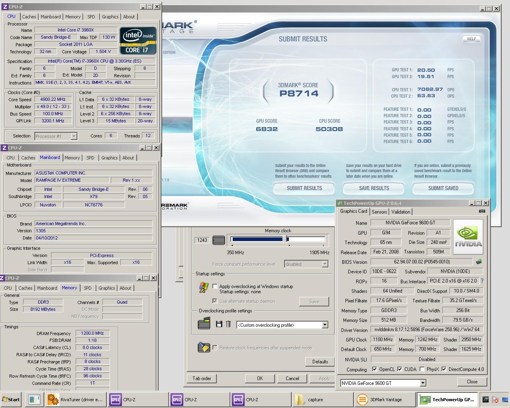Image resolution: width=510 pixels, height=408 pixels.
Task: Switch to the Sensors tab in GPU-Z
Action: tap(379, 212)
